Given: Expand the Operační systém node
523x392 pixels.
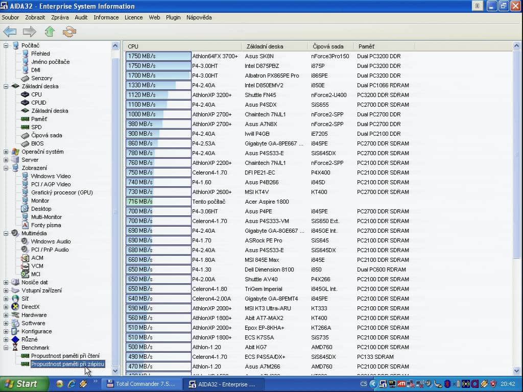Looking at the screenshot, I should (x=6, y=152).
